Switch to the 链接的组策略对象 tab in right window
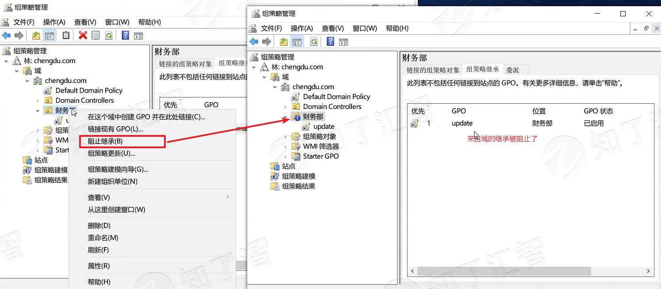This screenshot has height=289, width=661. pos(433,70)
